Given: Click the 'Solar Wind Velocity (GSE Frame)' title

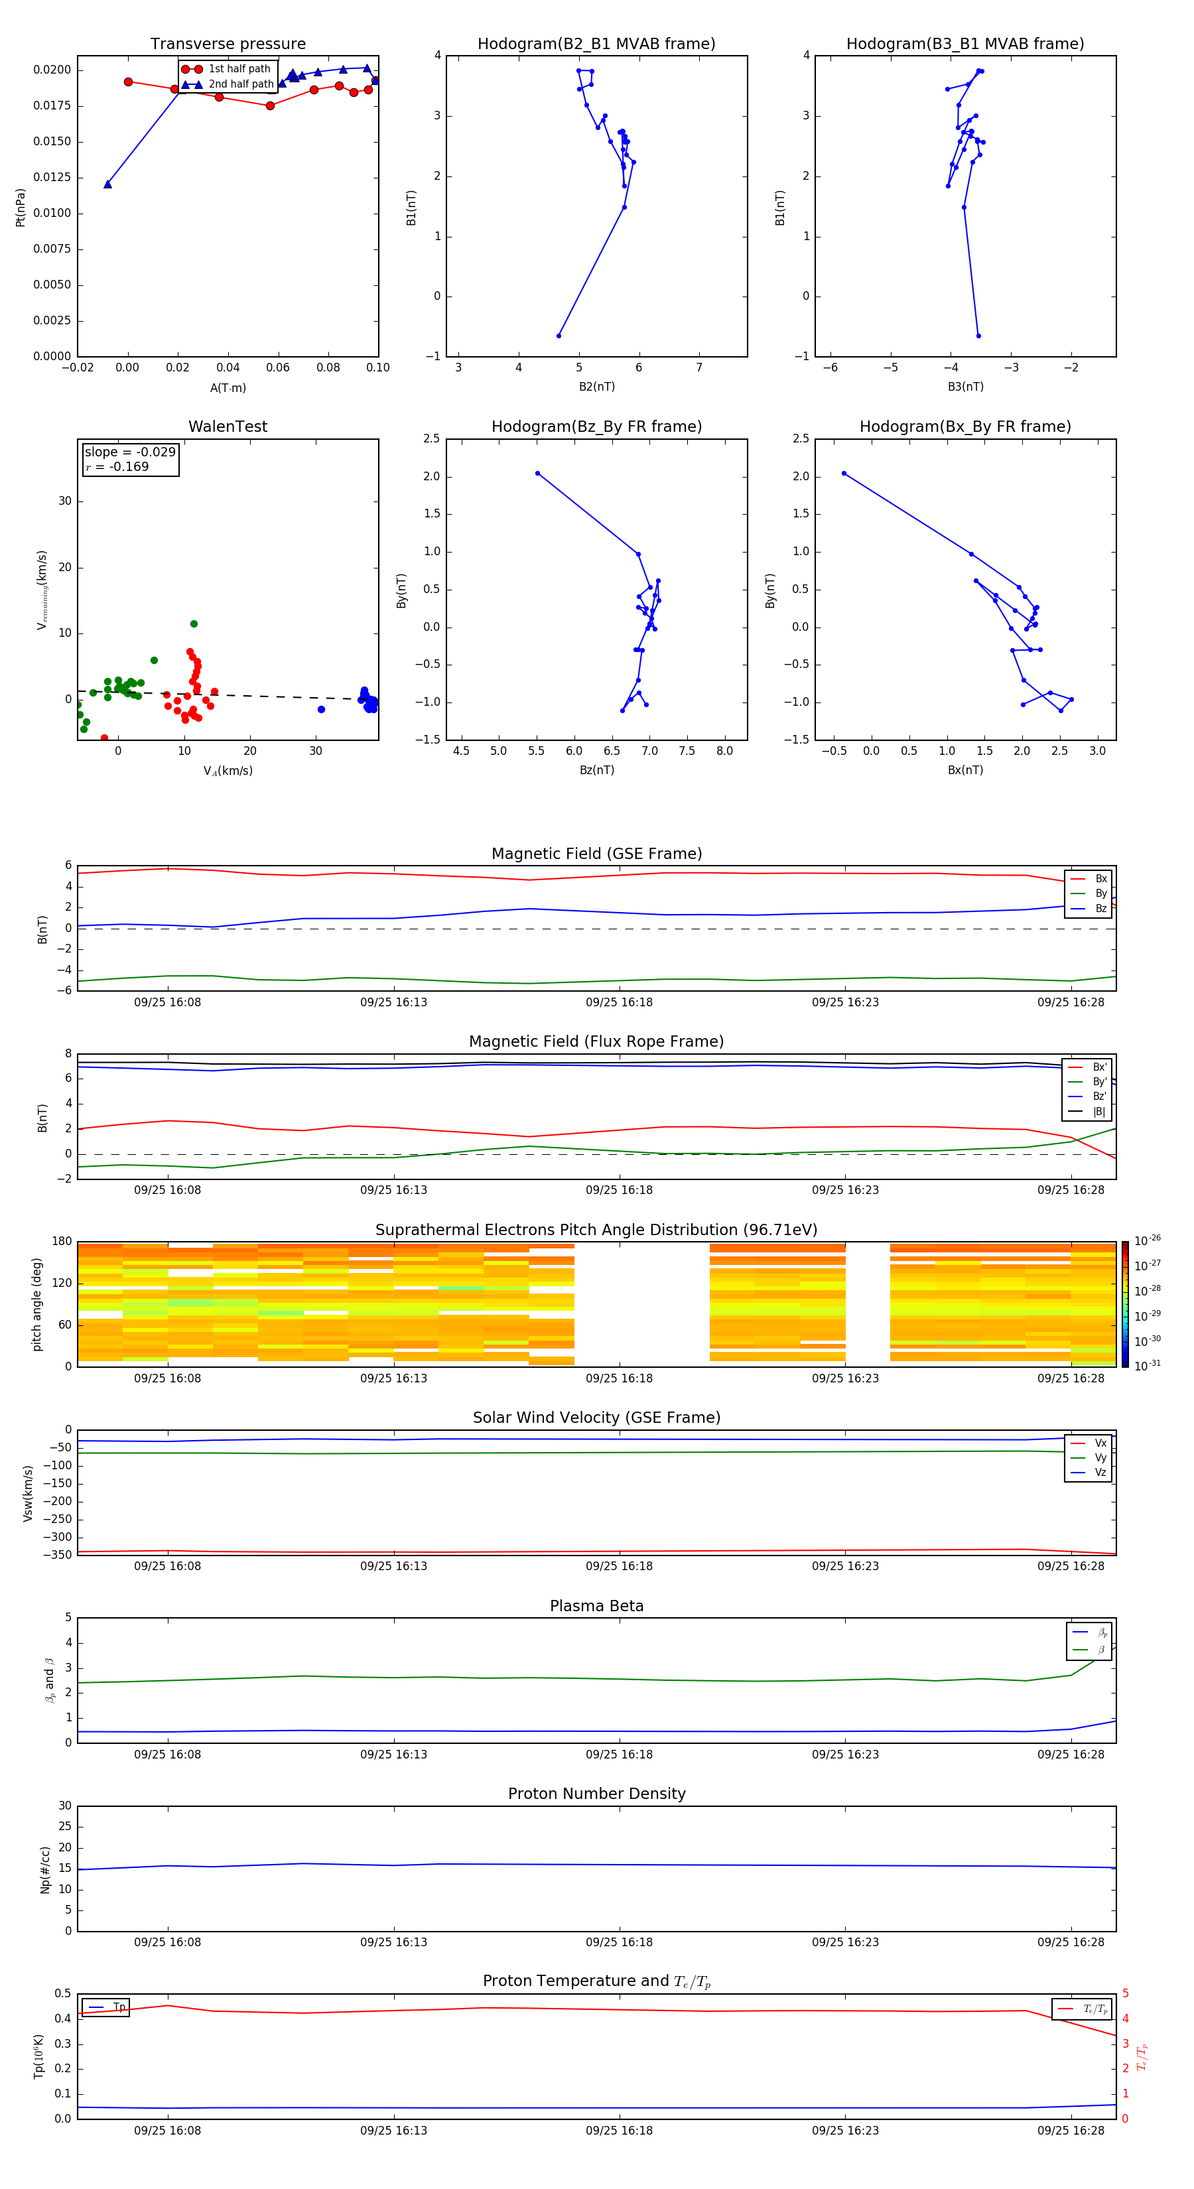Looking at the screenshot, I should [596, 1418].
